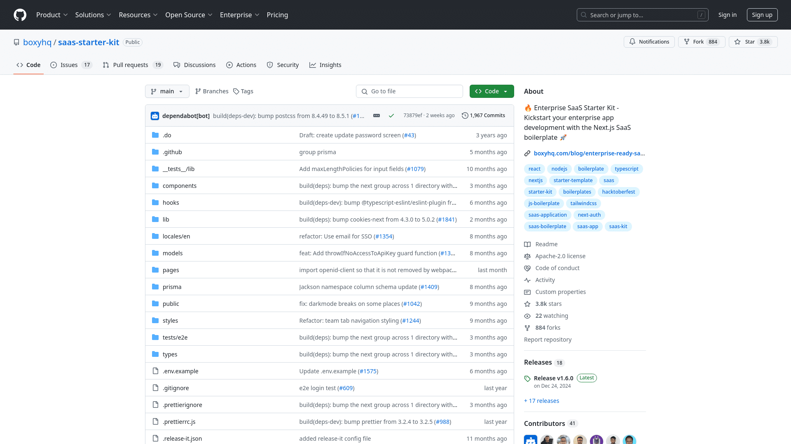Click the green commit status checkmark

[x=391, y=116]
